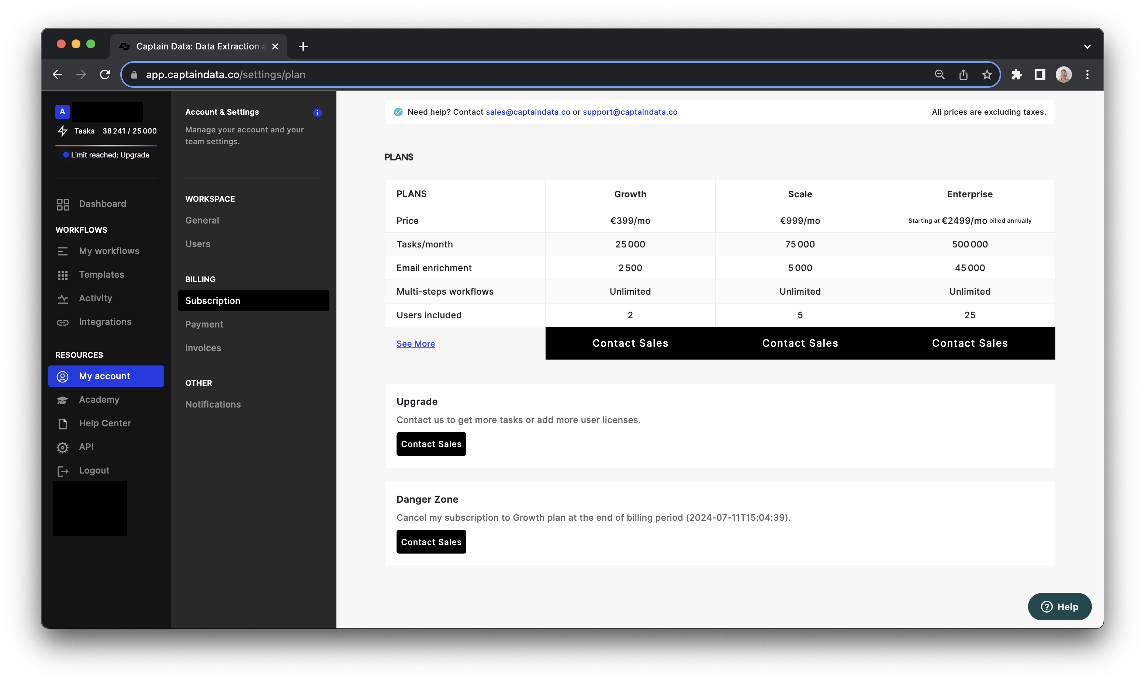
Task: Open the Help Center link
Action: [105, 423]
